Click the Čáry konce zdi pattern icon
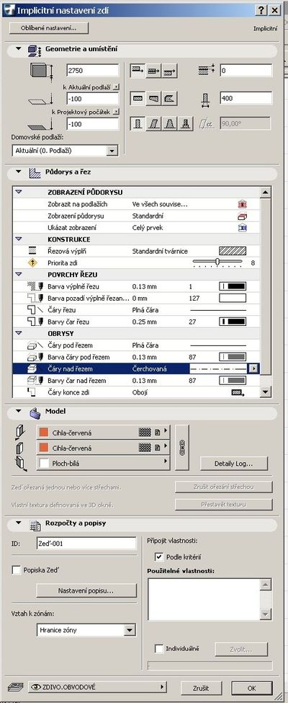The width and height of the screenshot is (288, 703). coord(237,392)
